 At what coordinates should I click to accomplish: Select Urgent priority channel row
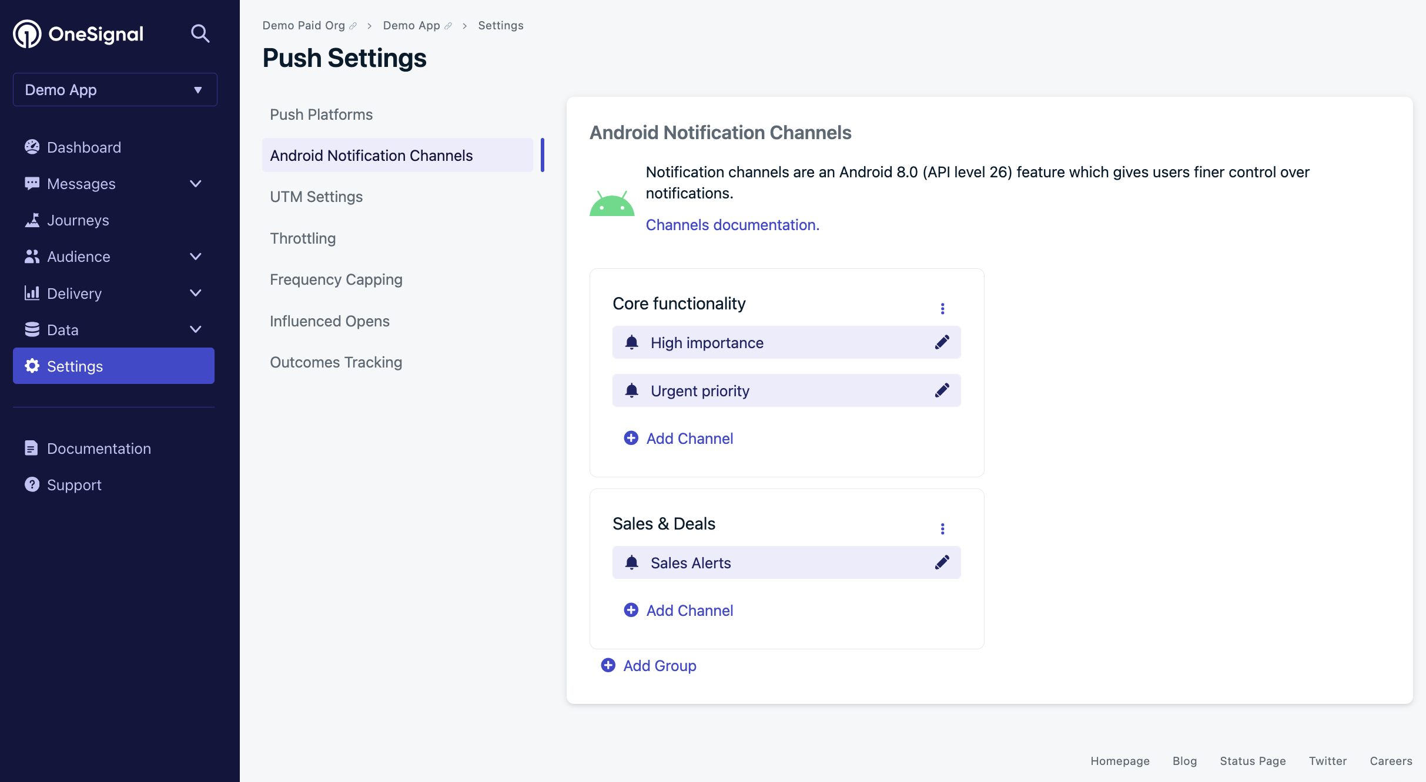click(786, 390)
